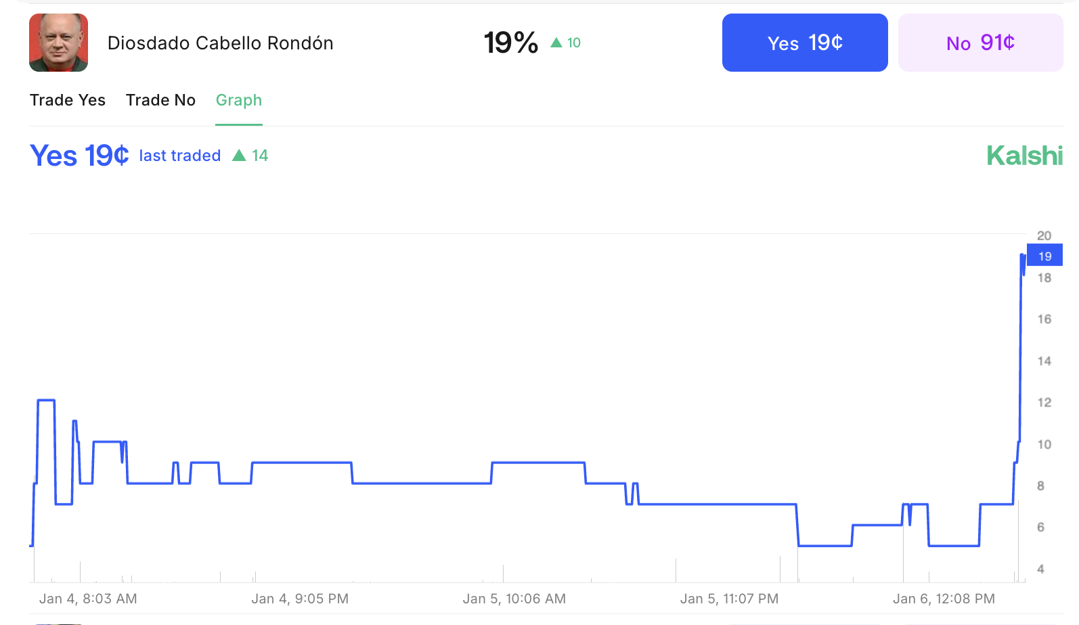Click the Jan 6, 12:08 PM axis label
Image resolution: width=1079 pixels, height=625 pixels.
944,599
